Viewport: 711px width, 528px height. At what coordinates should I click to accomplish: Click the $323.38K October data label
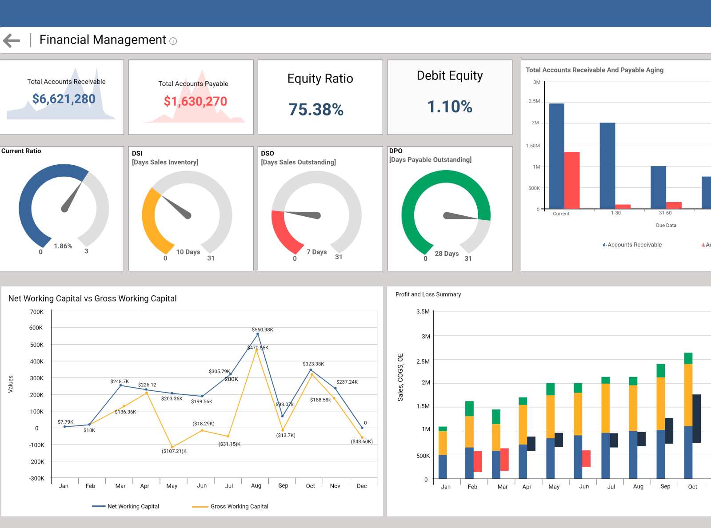point(313,364)
